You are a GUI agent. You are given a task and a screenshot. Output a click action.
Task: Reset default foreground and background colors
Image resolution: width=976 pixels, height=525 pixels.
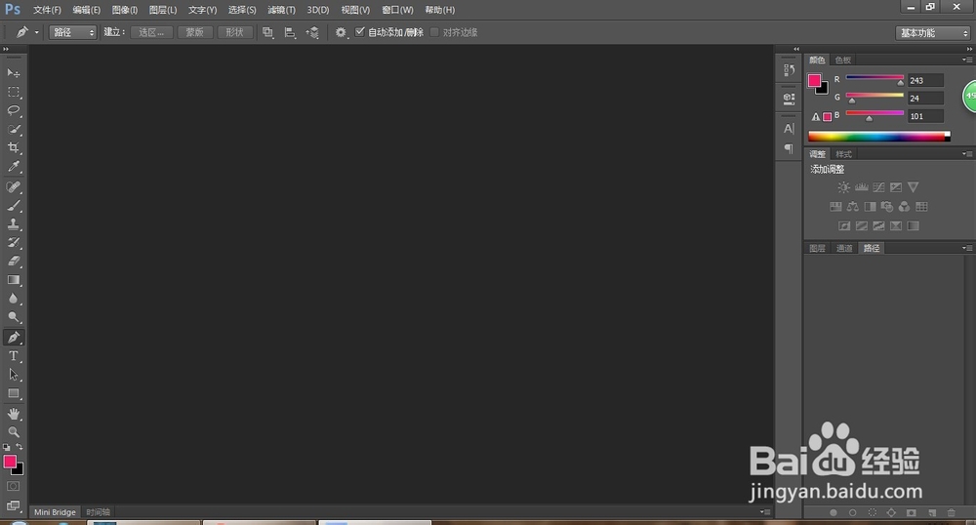pyautogui.click(x=6, y=447)
